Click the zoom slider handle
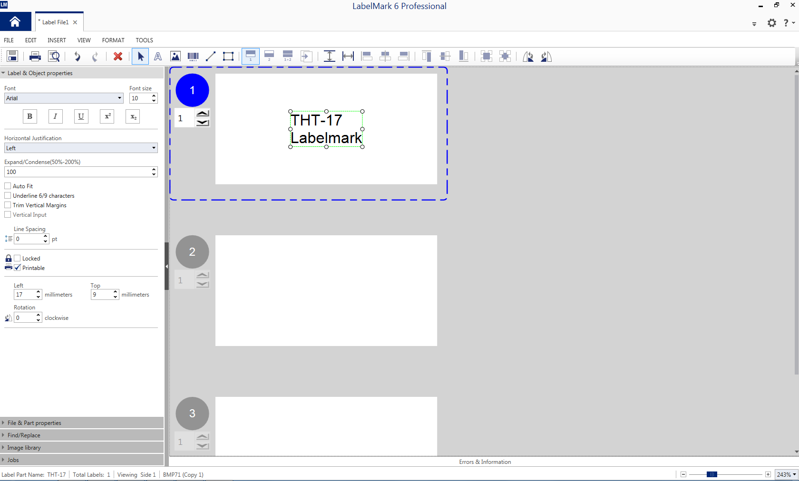 [711, 474]
